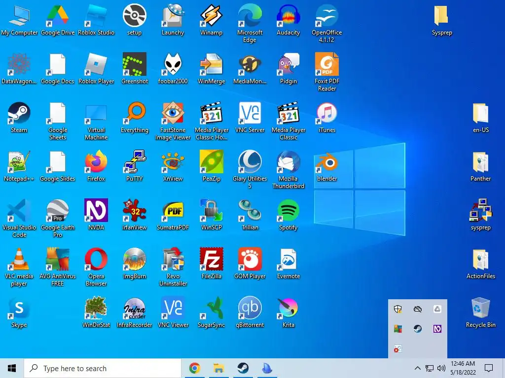Open the OpenOffice 4.1.12 shortcut
505x378 pixels.
[x=326, y=23]
